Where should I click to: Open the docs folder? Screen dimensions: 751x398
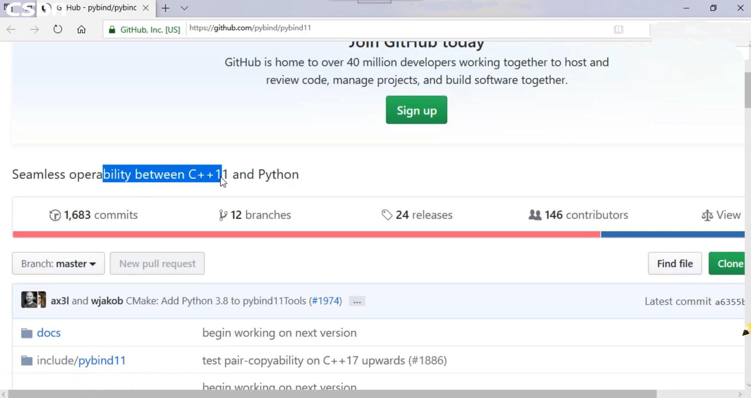click(49, 333)
